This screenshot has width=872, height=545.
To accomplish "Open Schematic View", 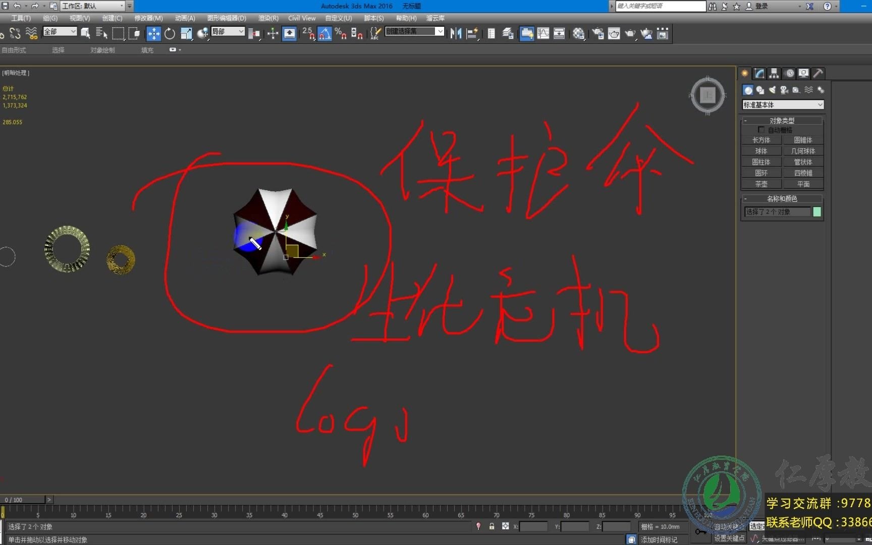I will [559, 34].
